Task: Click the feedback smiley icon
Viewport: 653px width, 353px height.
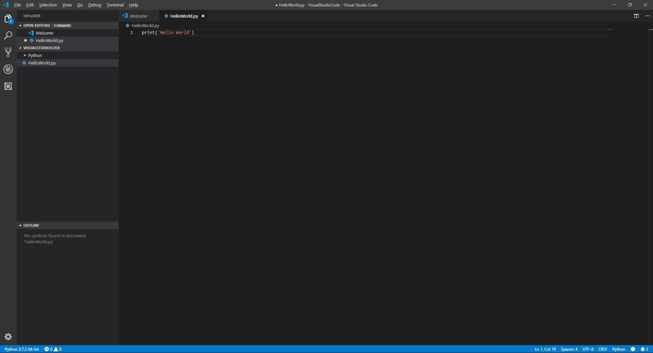Action: click(x=633, y=349)
